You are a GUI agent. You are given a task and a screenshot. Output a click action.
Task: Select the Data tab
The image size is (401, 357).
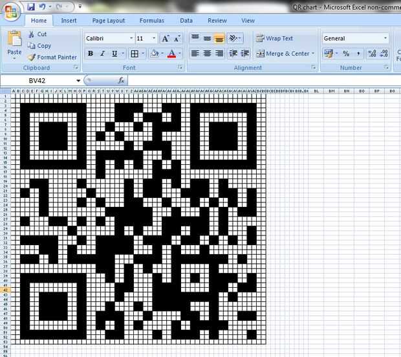(186, 21)
